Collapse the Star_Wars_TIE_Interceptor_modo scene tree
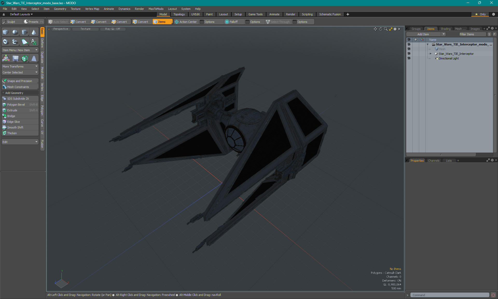This screenshot has height=299, width=498. (428, 44)
